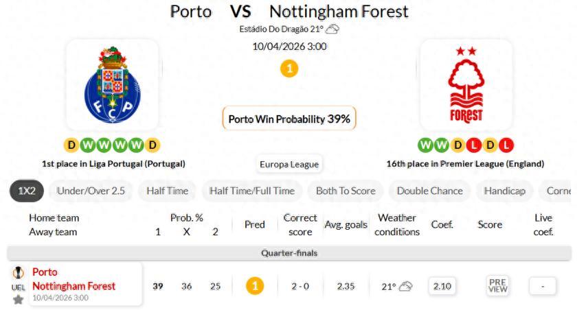Switch to Under/Over 2.5 tab
577x310 pixels.
click(x=91, y=191)
